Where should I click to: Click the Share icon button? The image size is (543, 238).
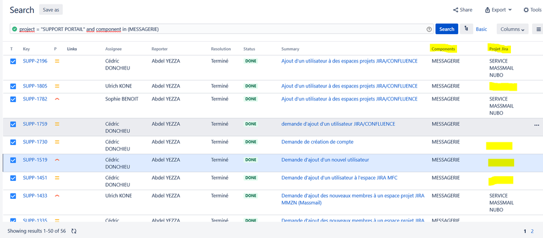tap(462, 10)
